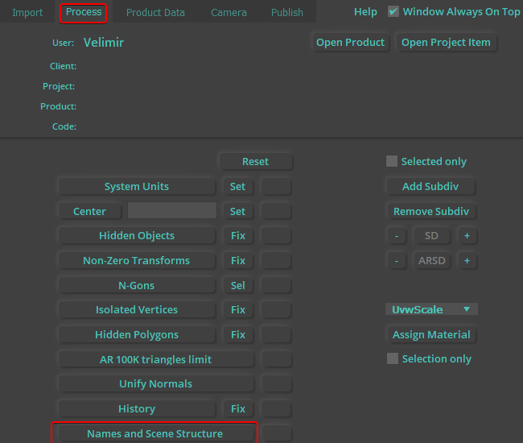Click the Reset button
This screenshot has height=443, width=523.
click(255, 161)
